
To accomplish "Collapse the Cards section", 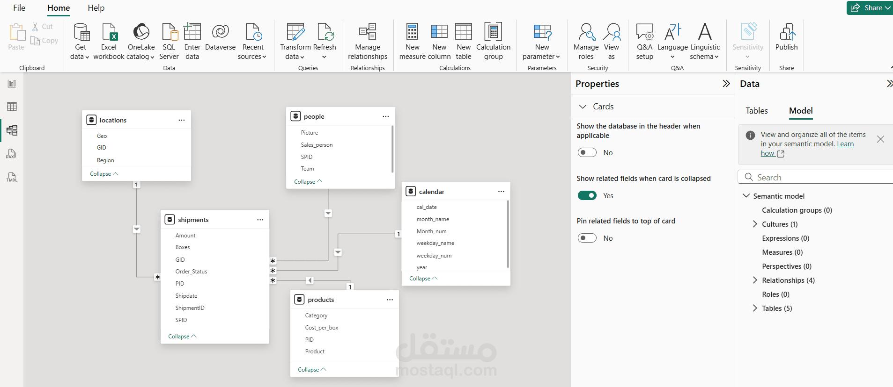I will click(x=583, y=107).
